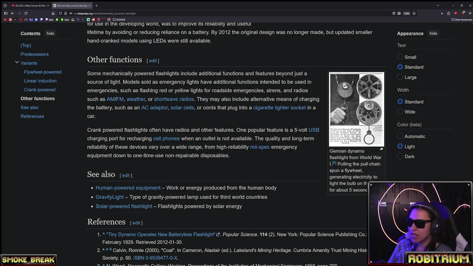Open the new tab plus button
The height and width of the screenshot is (266, 473).
point(96,6)
